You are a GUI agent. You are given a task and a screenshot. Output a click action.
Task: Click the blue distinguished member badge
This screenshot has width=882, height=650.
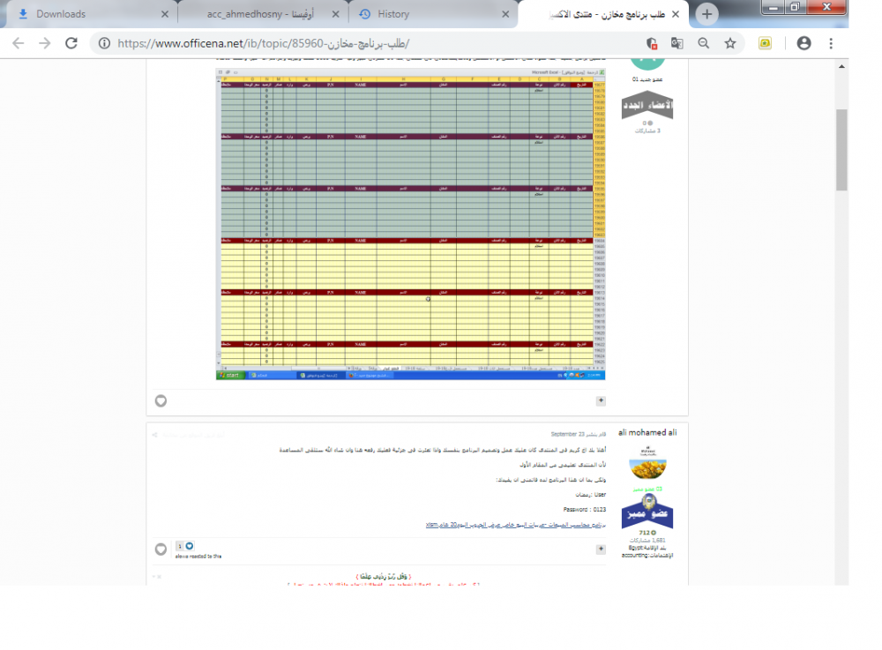tap(647, 512)
